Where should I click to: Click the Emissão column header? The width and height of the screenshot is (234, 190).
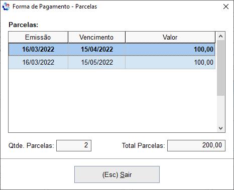tap(38, 37)
